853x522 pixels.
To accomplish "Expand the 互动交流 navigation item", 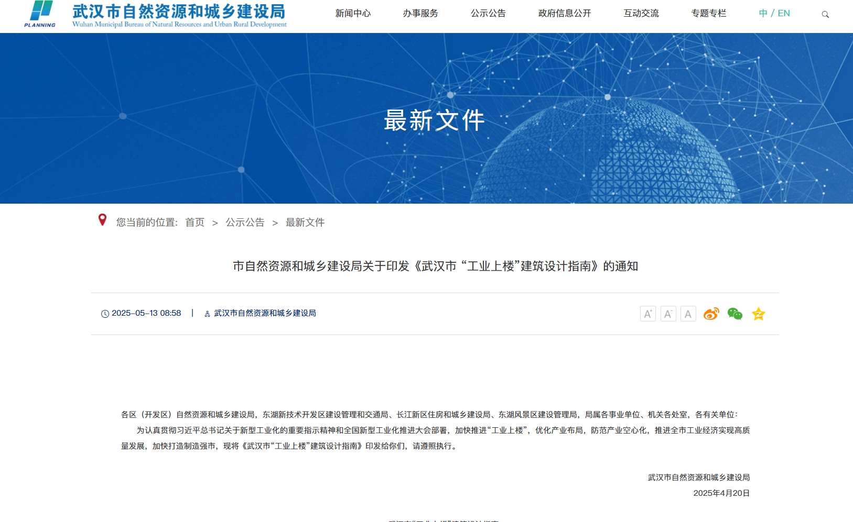I will pyautogui.click(x=641, y=14).
